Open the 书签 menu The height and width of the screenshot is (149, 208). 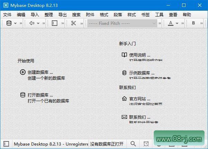coord(145,14)
